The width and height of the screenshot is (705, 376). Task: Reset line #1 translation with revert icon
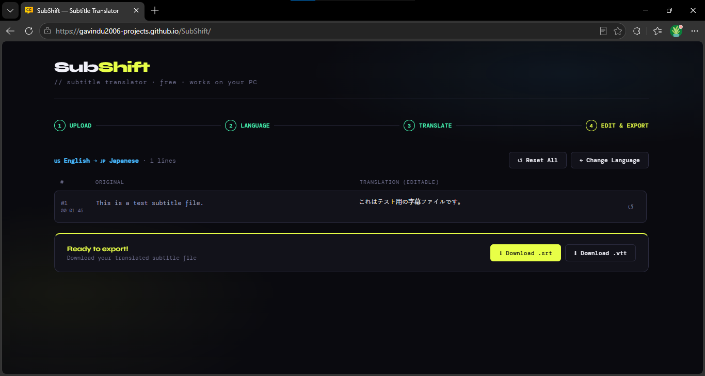[630, 207]
